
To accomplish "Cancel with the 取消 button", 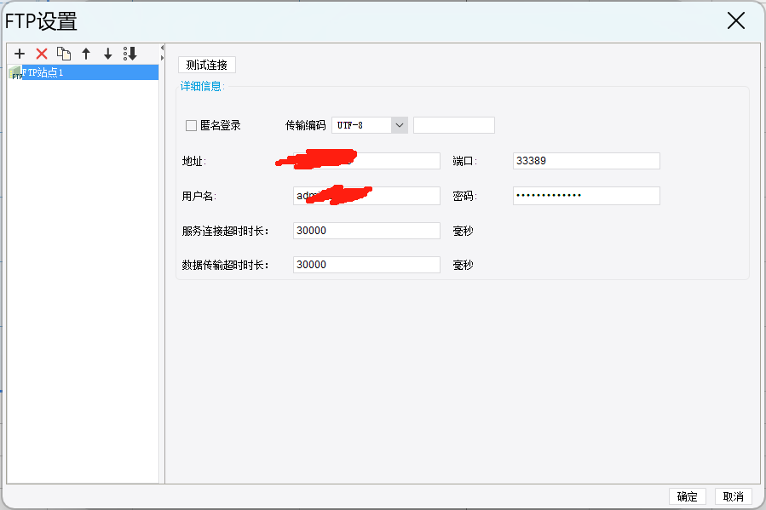I will (x=734, y=496).
